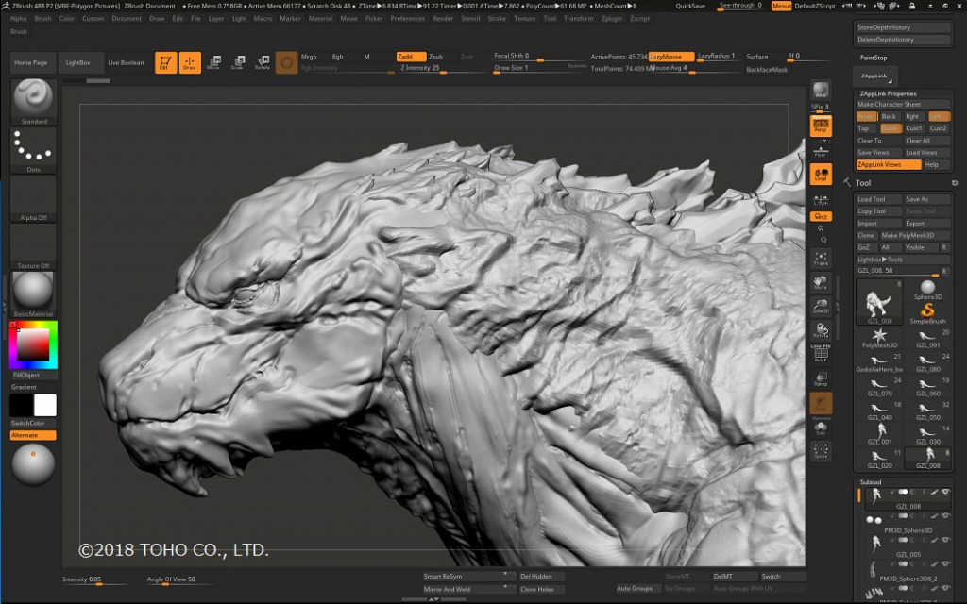This screenshot has width=967, height=604.
Task: Open the Brush menu
Action: pyautogui.click(x=43, y=19)
